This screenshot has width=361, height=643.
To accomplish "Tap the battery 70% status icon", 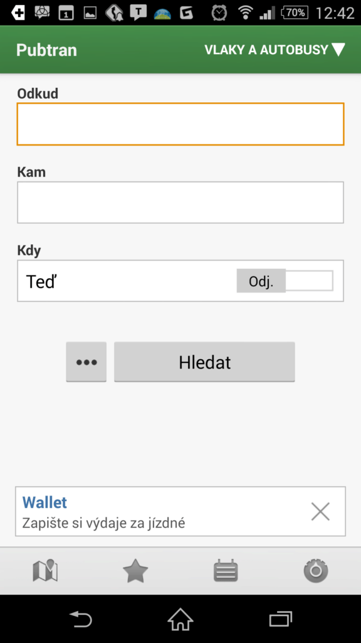I will (x=295, y=13).
